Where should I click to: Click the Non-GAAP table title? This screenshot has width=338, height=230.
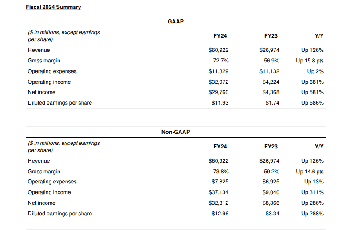(x=176, y=132)
